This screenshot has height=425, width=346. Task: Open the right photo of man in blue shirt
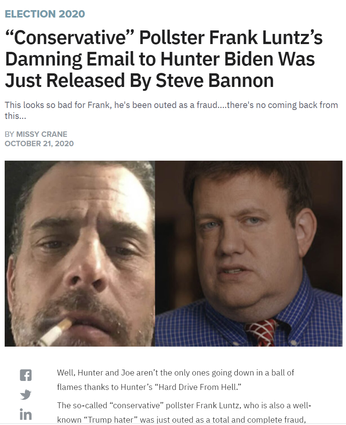[x=249, y=253]
